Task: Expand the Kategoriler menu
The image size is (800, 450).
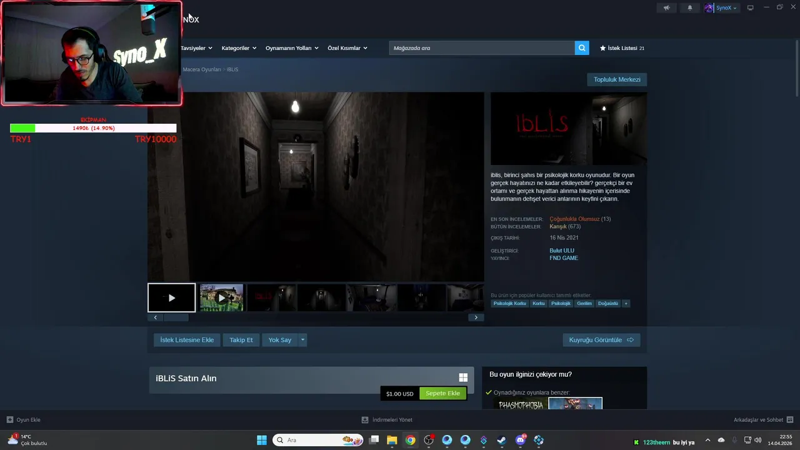Action: point(239,48)
